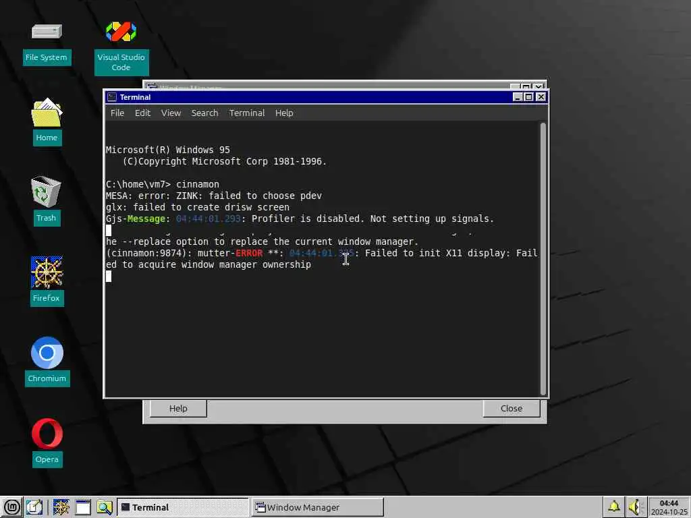
Task: Click the Copyright Microsoft Corp line
Action: (x=224, y=161)
